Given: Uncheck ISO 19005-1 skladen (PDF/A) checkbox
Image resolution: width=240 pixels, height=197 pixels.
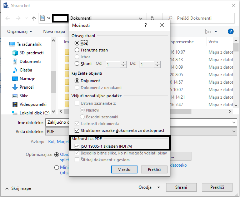Looking at the screenshot, I should click(77, 146).
